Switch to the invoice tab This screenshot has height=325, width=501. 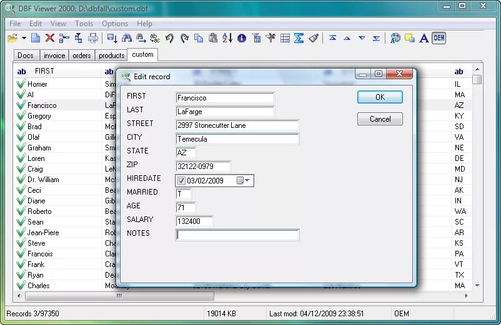click(54, 56)
